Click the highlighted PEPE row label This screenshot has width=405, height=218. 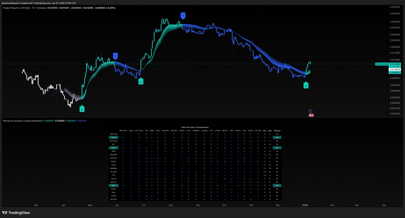click(114, 186)
